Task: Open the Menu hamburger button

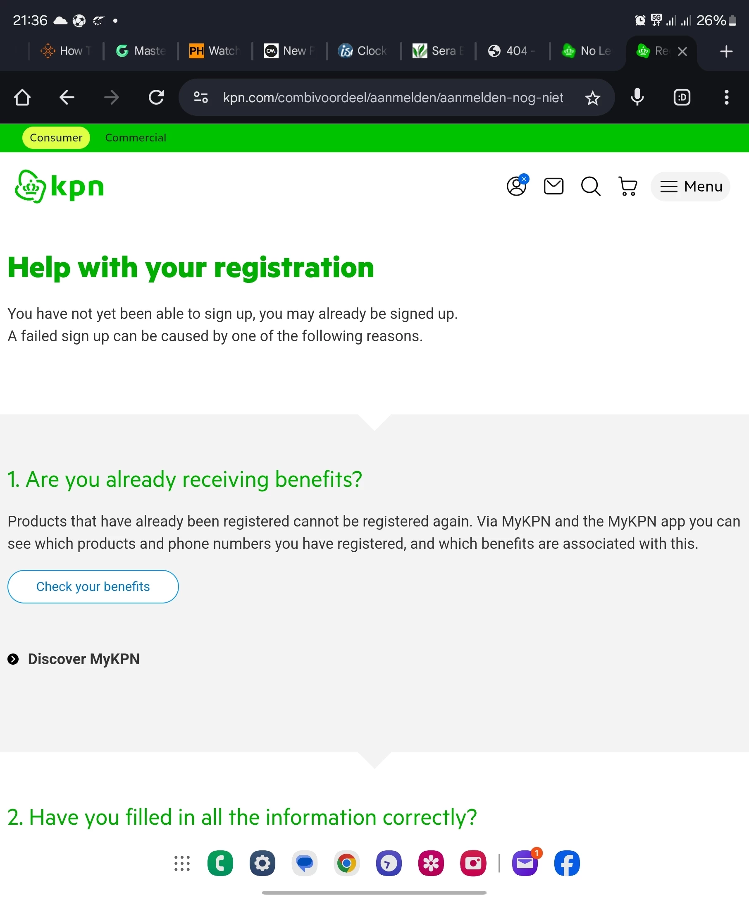Action: coord(690,187)
